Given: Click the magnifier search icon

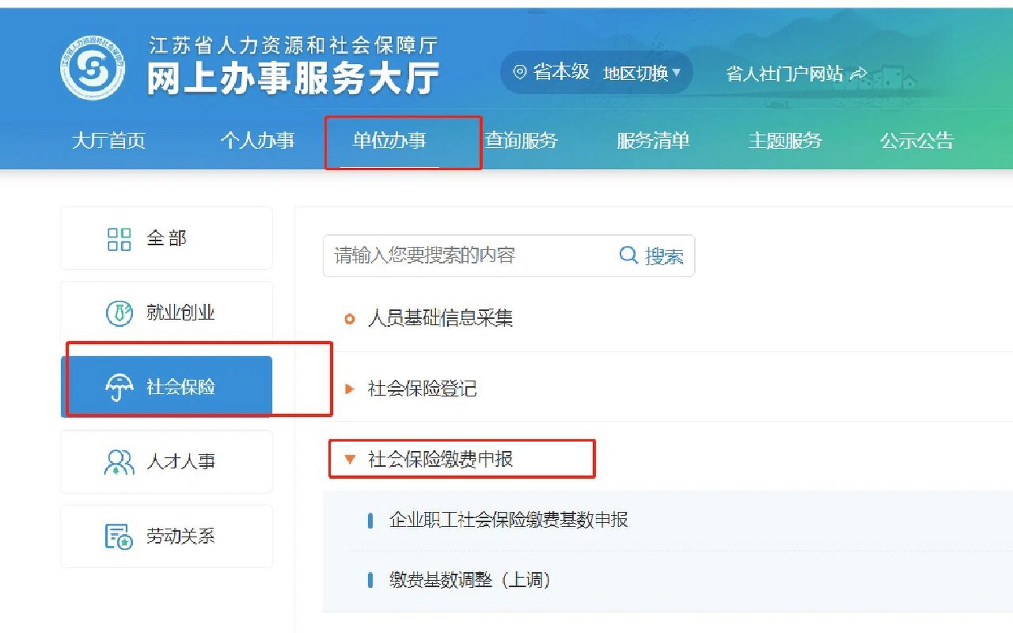Looking at the screenshot, I should (x=629, y=255).
